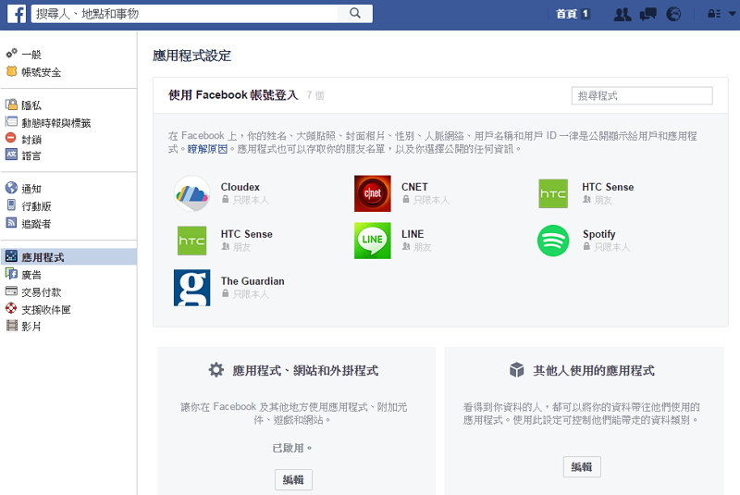
Task: Click the search magnifier button
Action: click(x=355, y=14)
